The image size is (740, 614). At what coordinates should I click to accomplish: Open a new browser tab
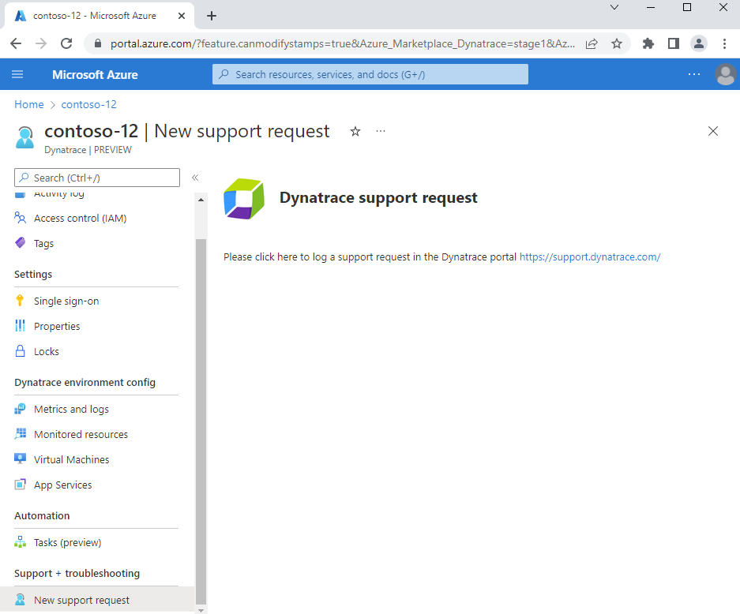pos(212,16)
